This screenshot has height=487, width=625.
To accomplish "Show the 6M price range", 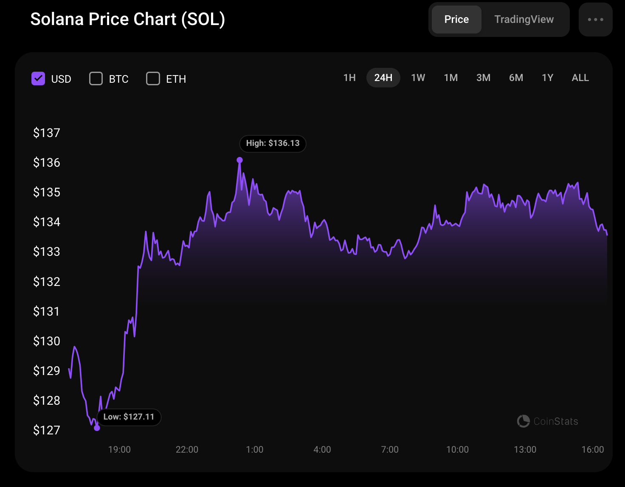I will tap(516, 78).
